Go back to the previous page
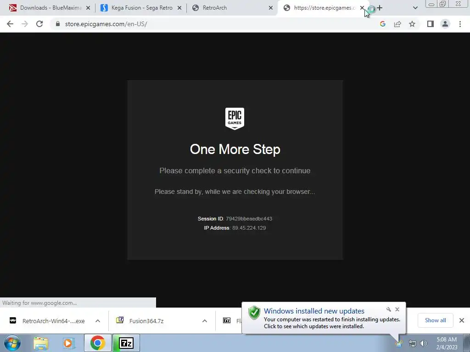 pos(10,24)
